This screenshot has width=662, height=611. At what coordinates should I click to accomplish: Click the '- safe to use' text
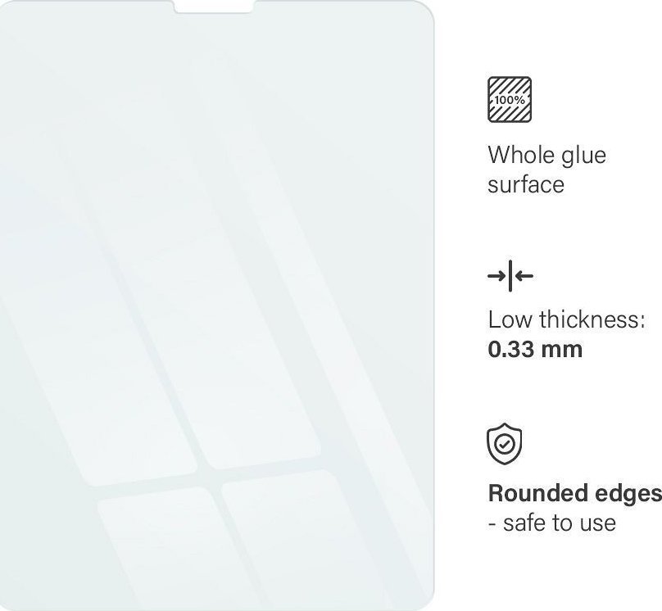point(552,523)
